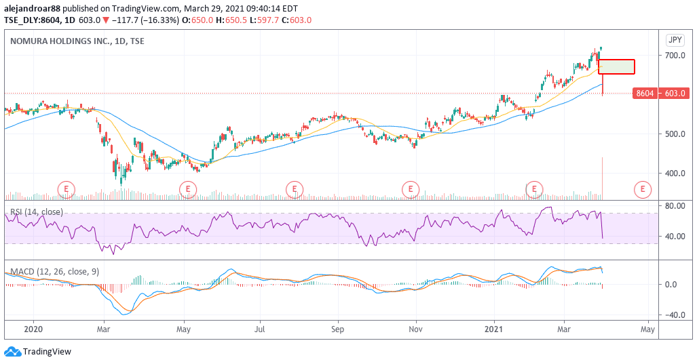Click the Nov label on time axis
The width and height of the screenshot is (697, 364).
[415, 329]
